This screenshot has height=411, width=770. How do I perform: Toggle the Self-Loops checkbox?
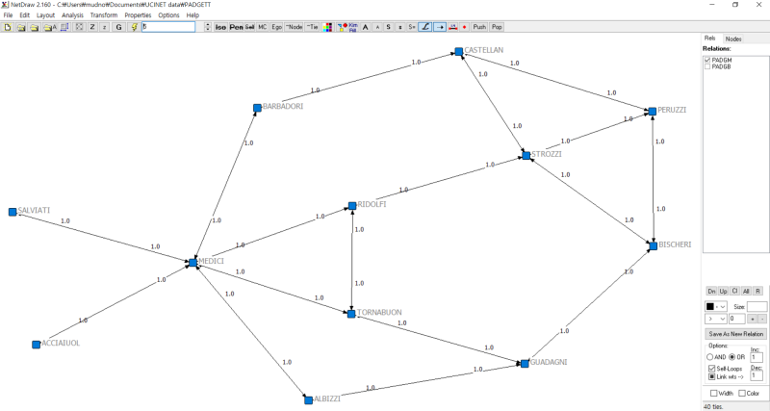pos(711,369)
